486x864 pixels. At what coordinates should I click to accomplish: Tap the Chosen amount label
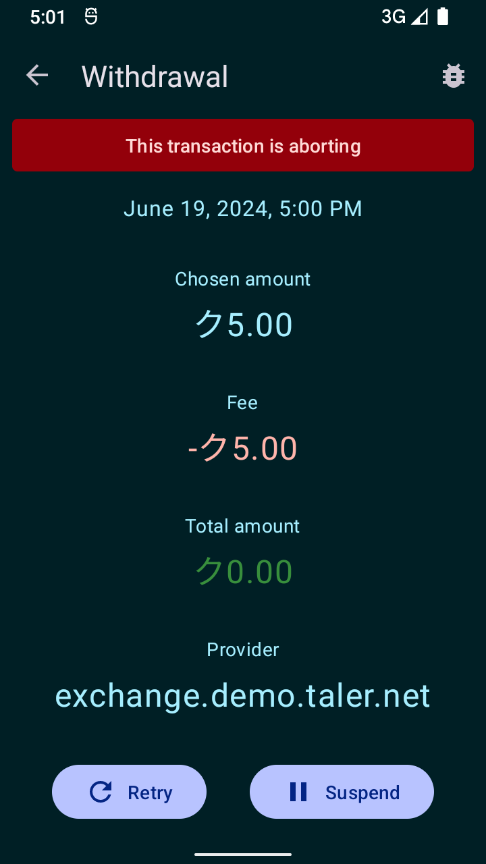243,279
